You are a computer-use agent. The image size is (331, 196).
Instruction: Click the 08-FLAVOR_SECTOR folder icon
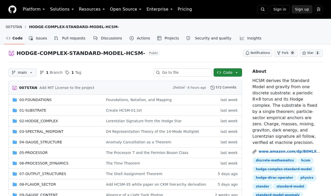(x=15, y=184)
